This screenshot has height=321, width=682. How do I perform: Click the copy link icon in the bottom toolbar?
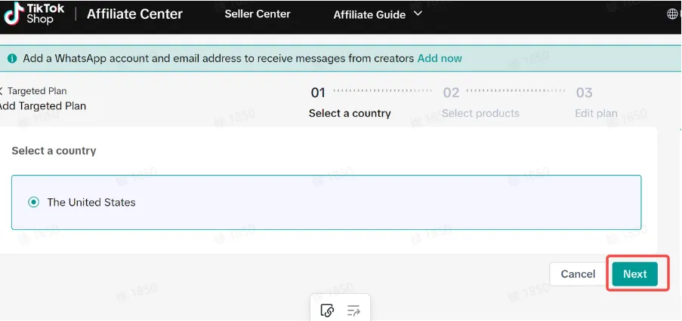[326, 310]
